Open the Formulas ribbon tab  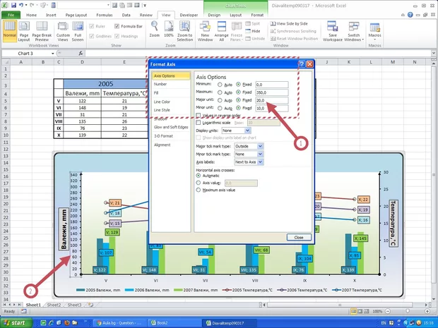[x=103, y=14]
